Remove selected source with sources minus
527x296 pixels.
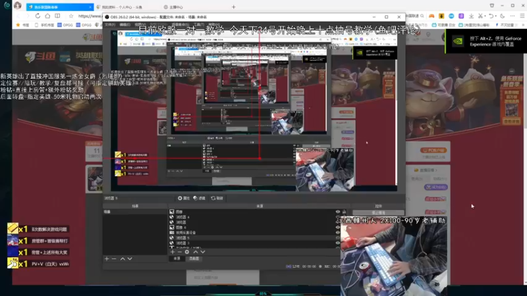pos(179,252)
